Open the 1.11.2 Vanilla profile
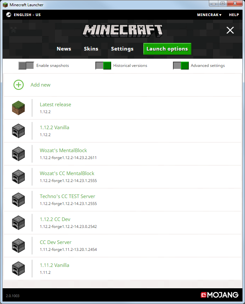 (122, 269)
